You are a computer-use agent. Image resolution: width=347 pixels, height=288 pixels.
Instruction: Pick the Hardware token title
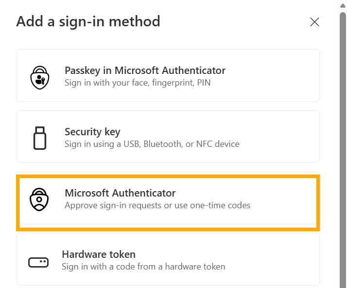pos(99,254)
